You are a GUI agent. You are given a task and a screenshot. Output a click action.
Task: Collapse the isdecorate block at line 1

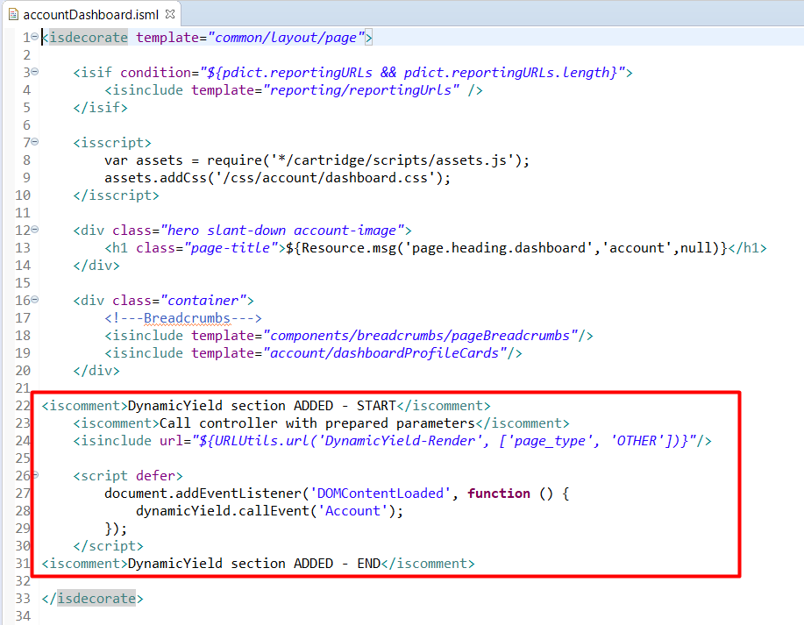point(34,37)
